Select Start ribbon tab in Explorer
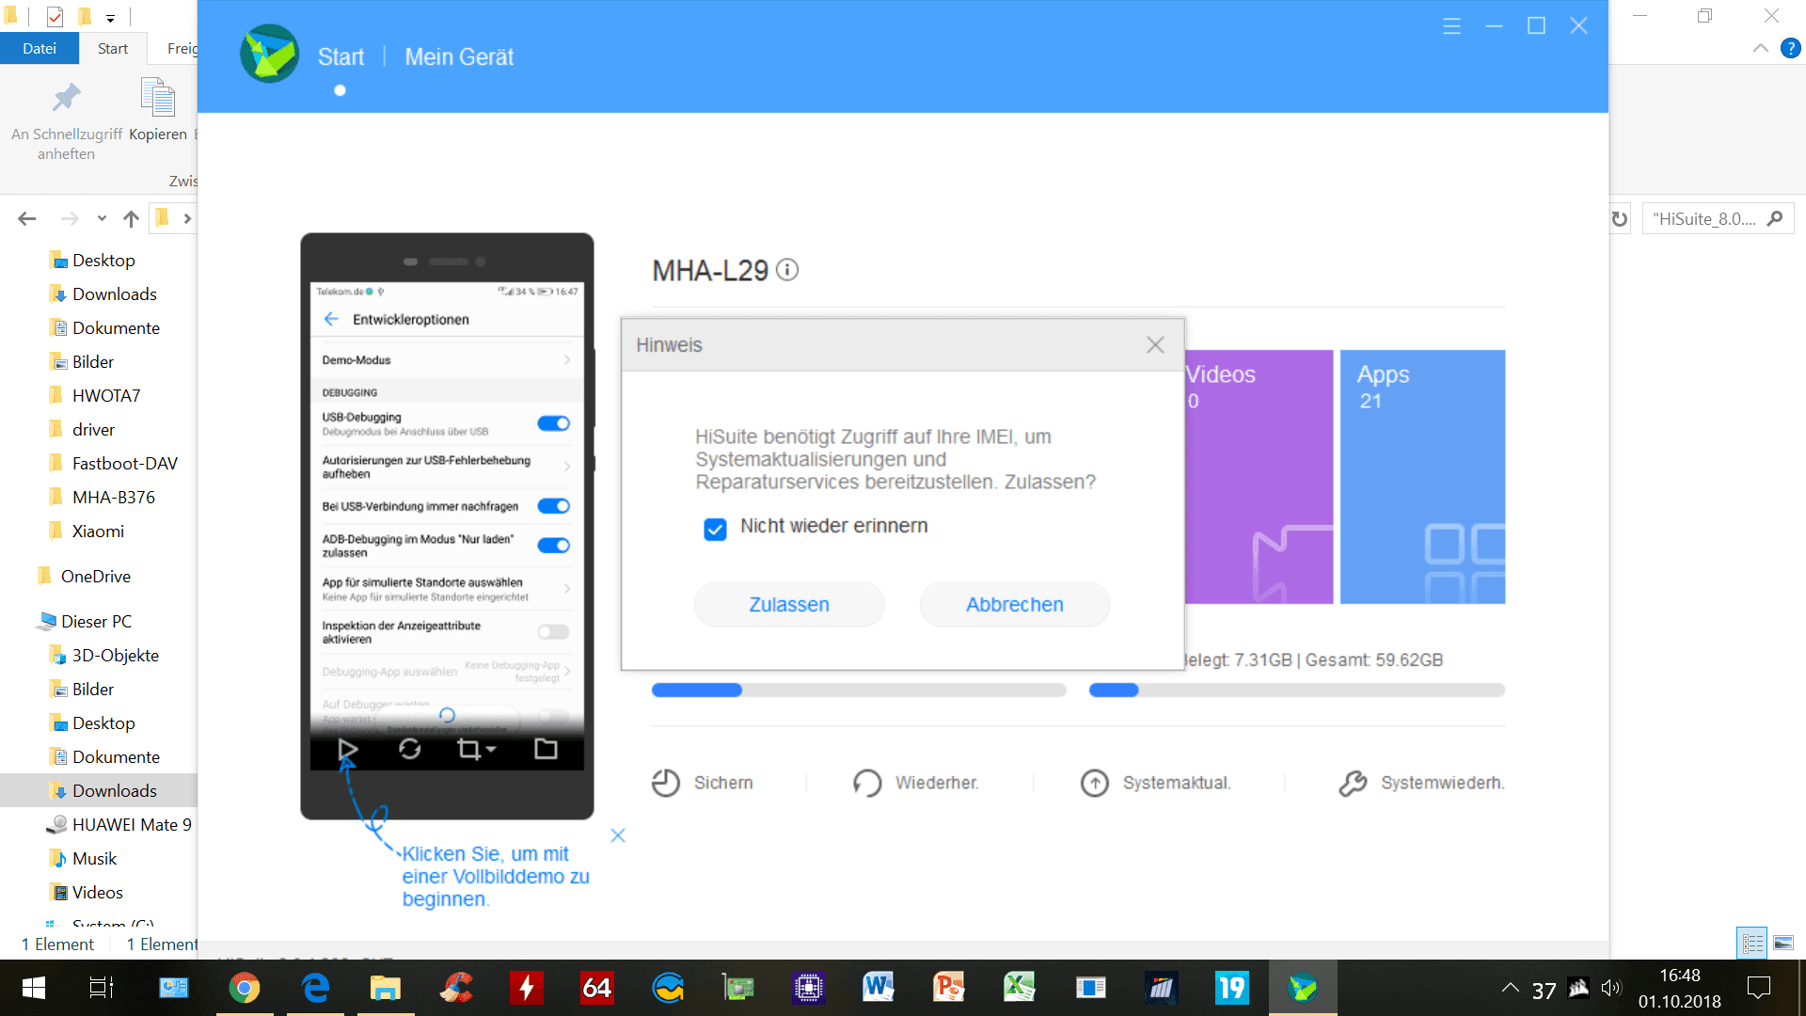This screenshot has height=1016, width=1806. (x=113, y=48)
